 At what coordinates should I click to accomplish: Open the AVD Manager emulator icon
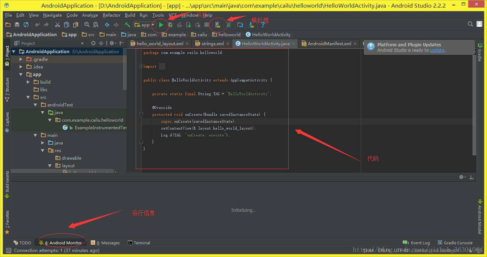click(217, 25)
